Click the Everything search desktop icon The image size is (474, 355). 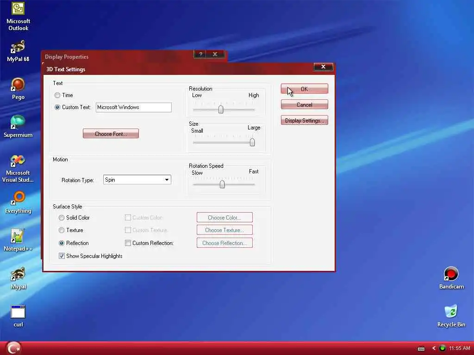(18, 202)
